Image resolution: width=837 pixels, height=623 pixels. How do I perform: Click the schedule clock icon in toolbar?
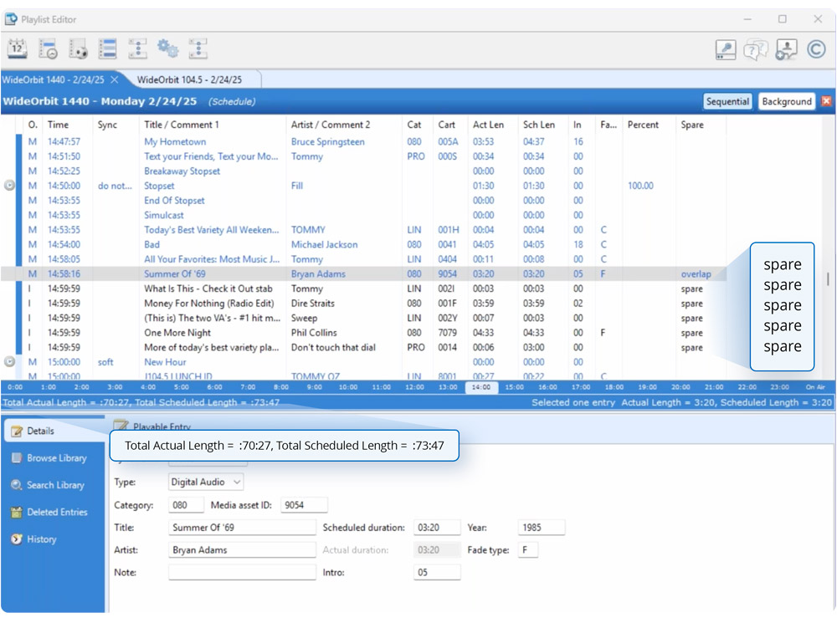(x=48, y=49)
